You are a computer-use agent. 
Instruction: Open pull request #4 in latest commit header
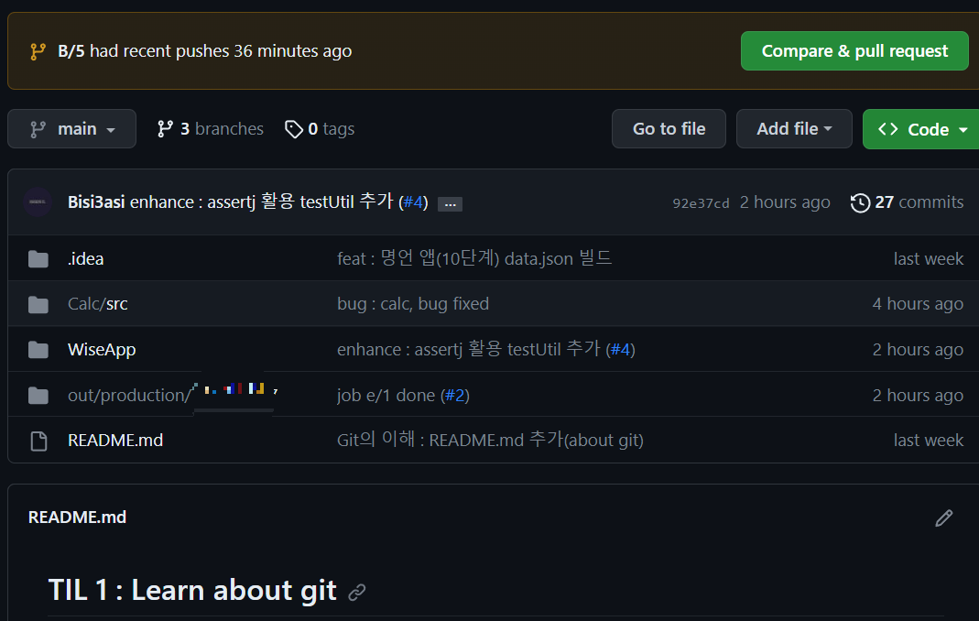(x=413, y=202)
